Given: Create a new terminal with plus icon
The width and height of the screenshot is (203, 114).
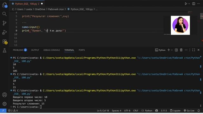Looking at the screenshot, I should [169, 50].
